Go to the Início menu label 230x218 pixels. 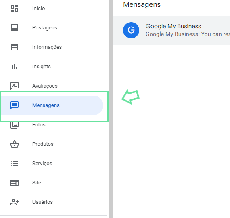39,8
